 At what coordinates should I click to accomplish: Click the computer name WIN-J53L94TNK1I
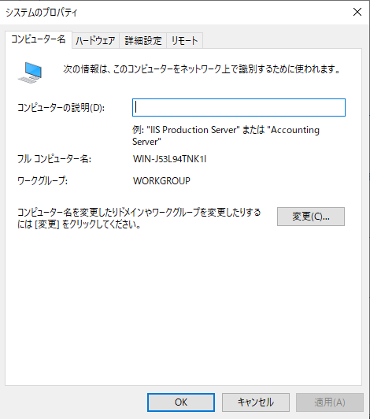coord(169,159)
